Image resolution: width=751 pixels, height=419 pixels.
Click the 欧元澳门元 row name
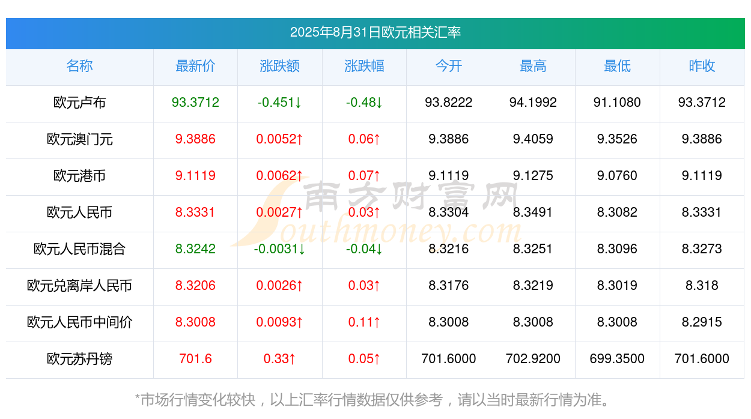tap(80, 139)
